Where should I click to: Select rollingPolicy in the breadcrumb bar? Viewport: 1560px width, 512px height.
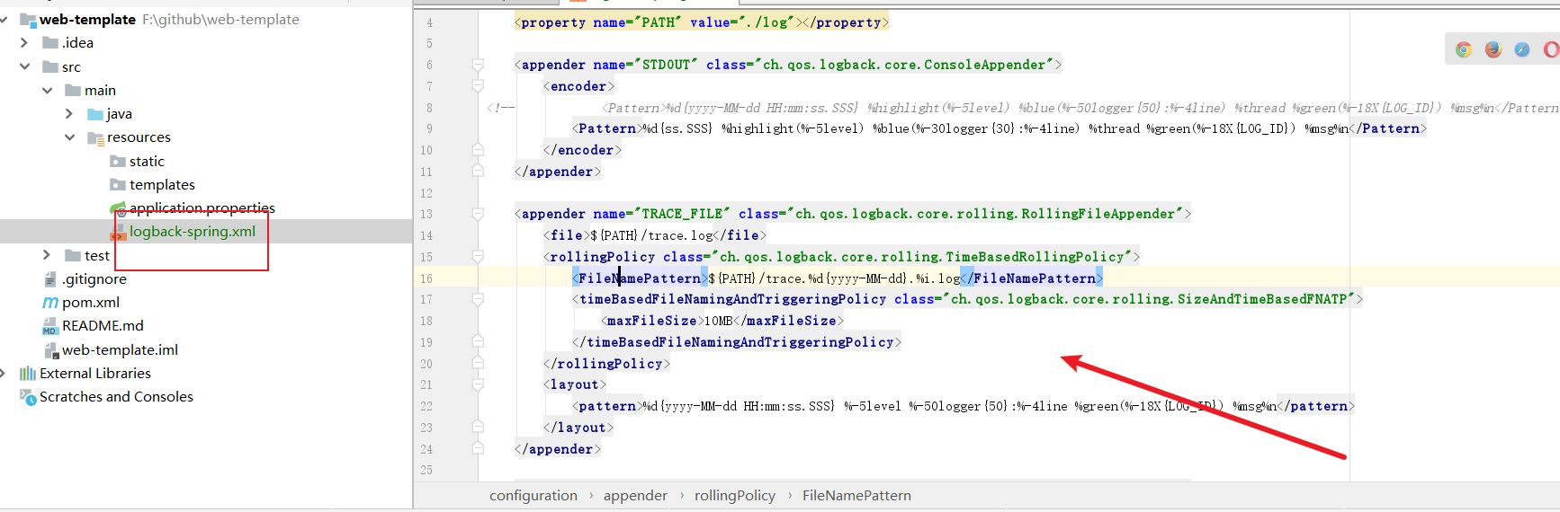734,496
